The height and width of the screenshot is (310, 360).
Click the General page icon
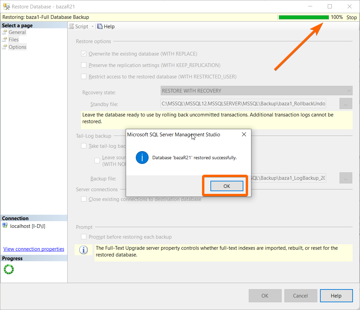(4, 32)
